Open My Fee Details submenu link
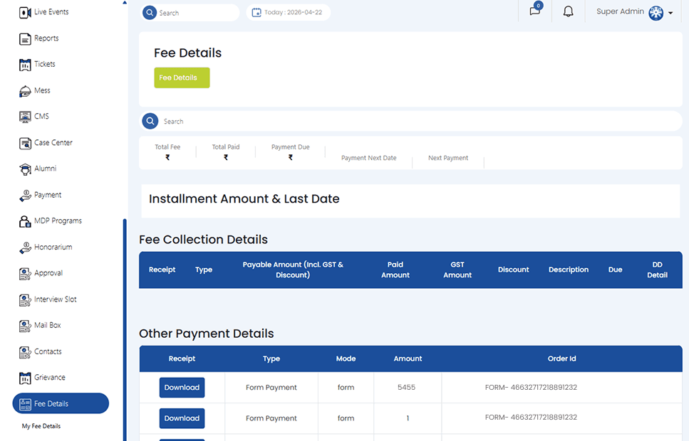The image size is (689, 441). tap(41, 426)
